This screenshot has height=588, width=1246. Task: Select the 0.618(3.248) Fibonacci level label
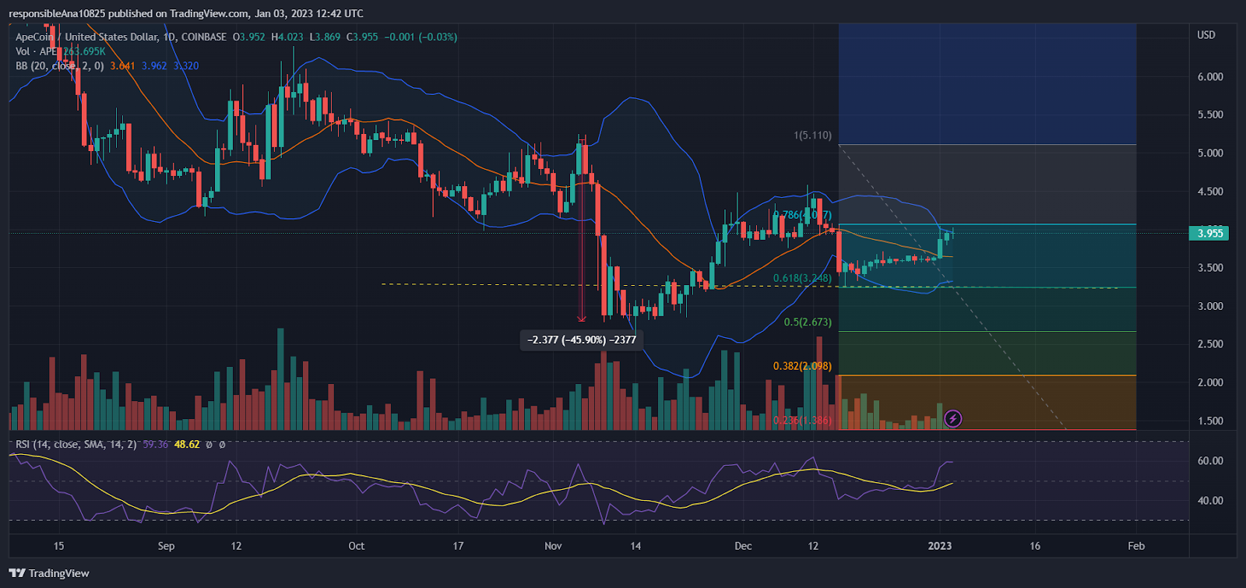coord(802,278)
